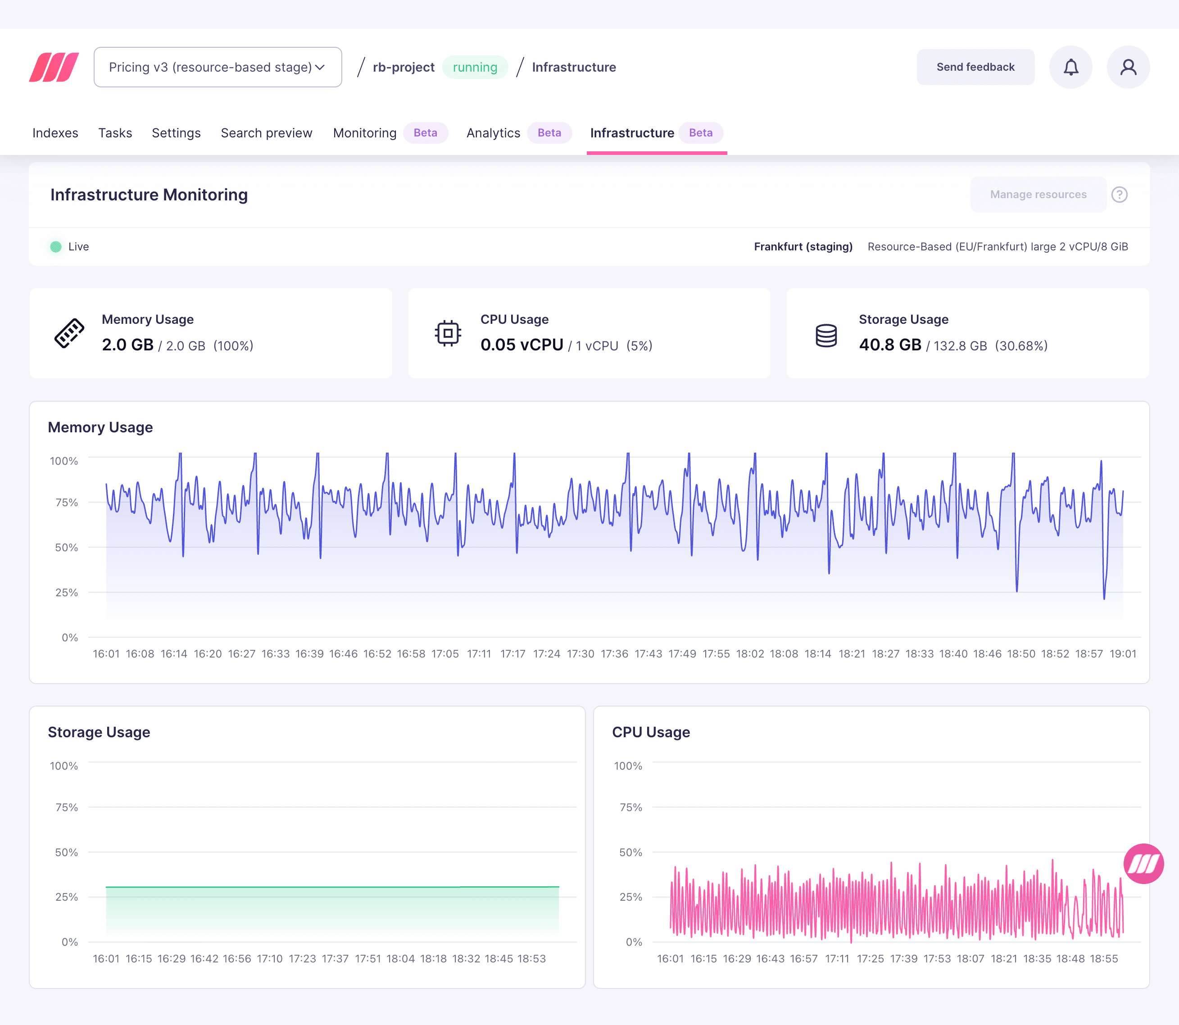Open the Search preview tab

coord(266,133)
